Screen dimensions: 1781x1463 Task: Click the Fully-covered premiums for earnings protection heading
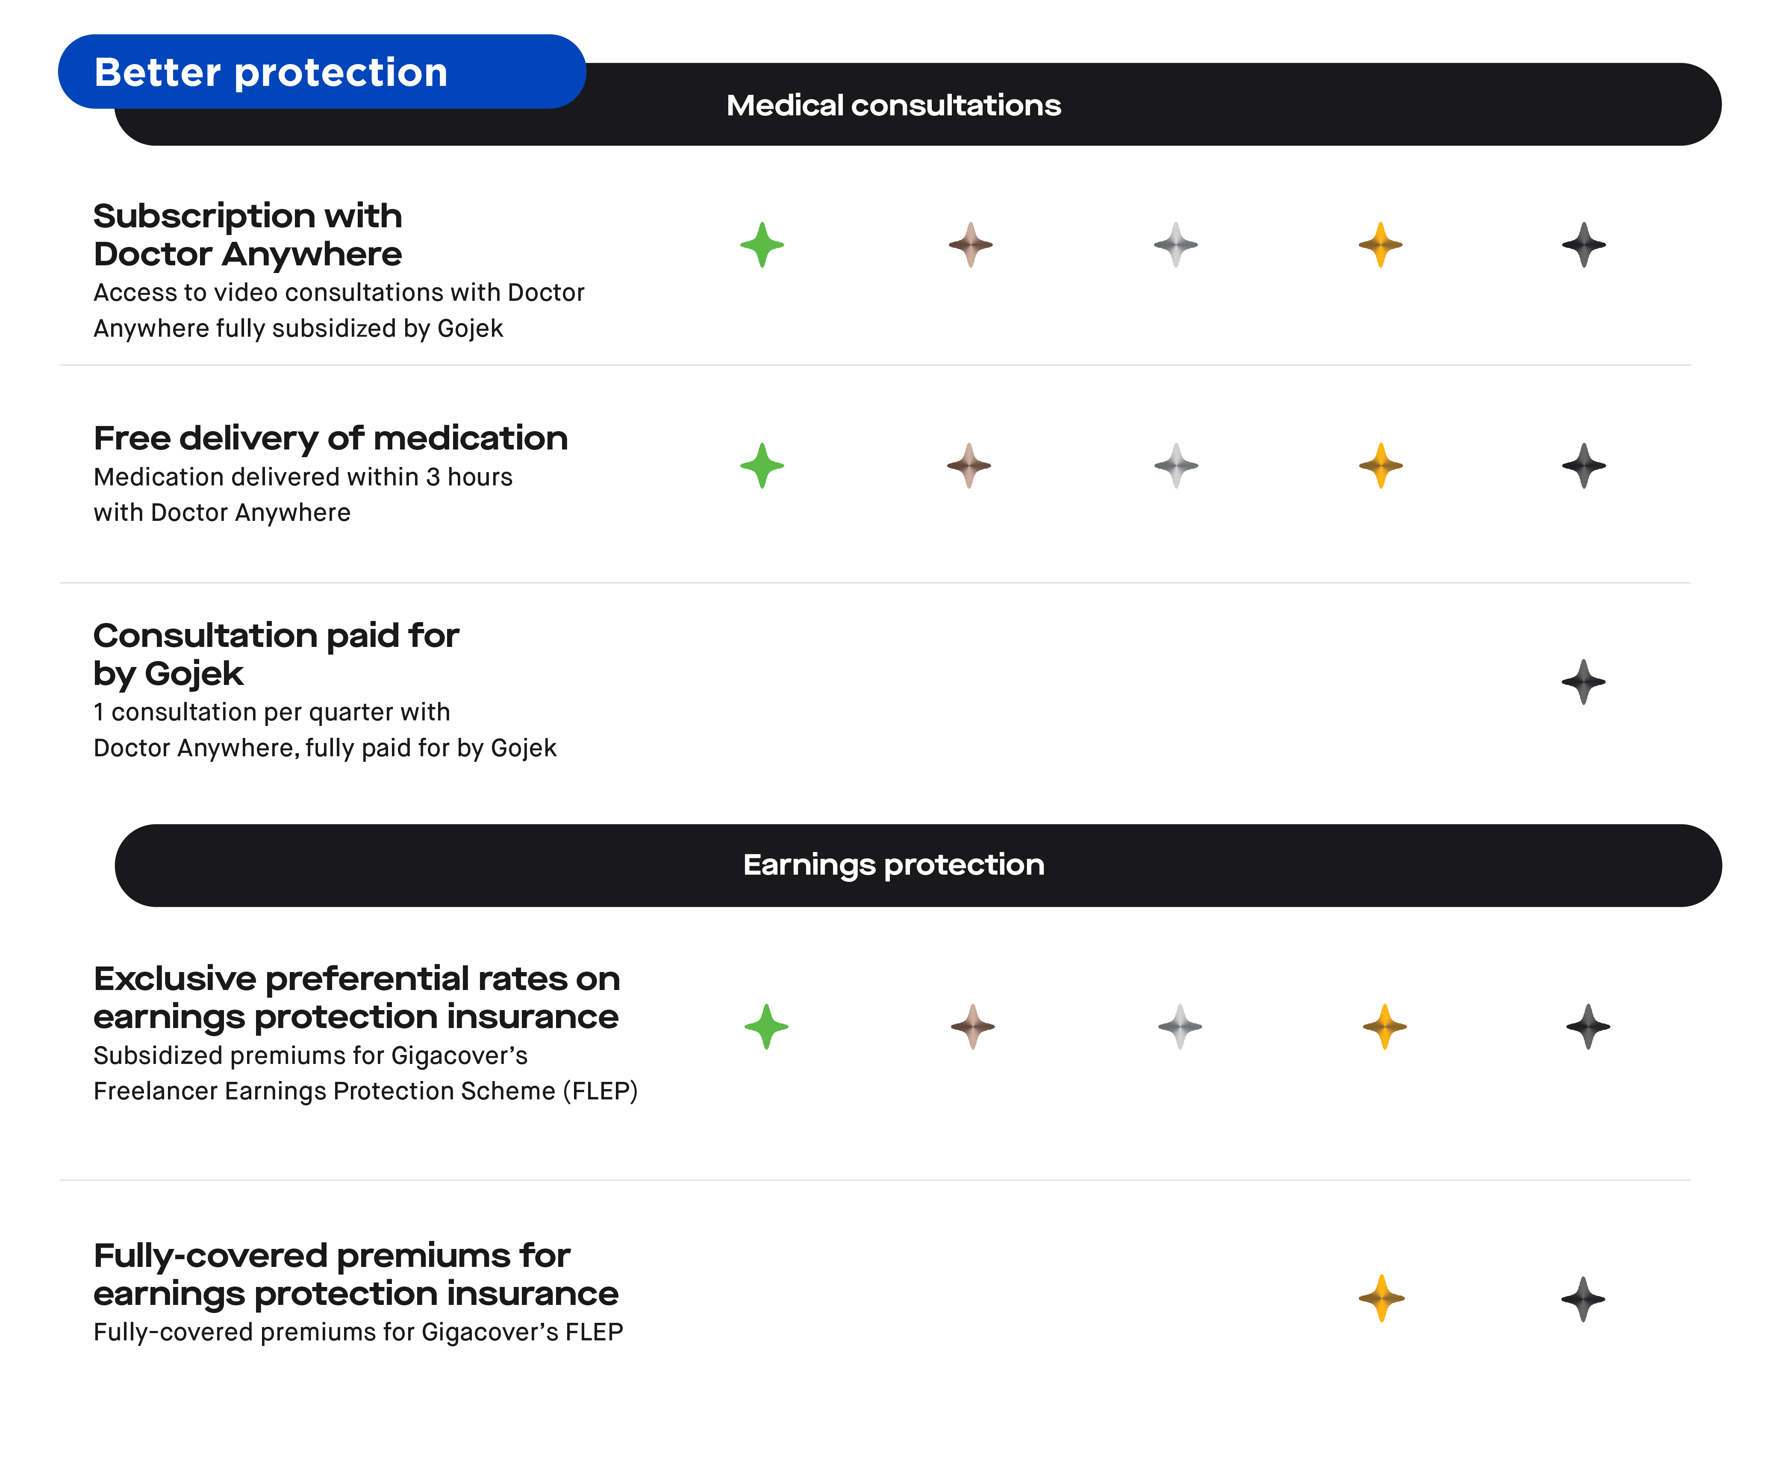click(356, 1274)
